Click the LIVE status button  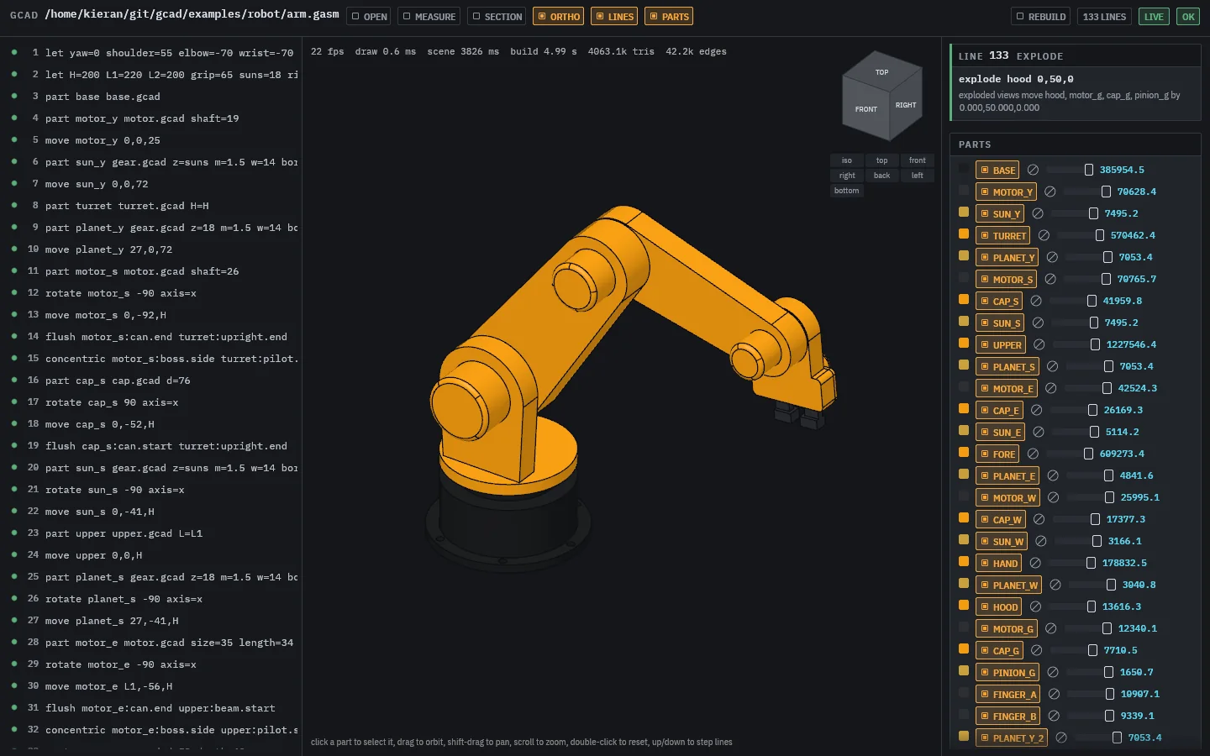click(x=1154, y=17)
